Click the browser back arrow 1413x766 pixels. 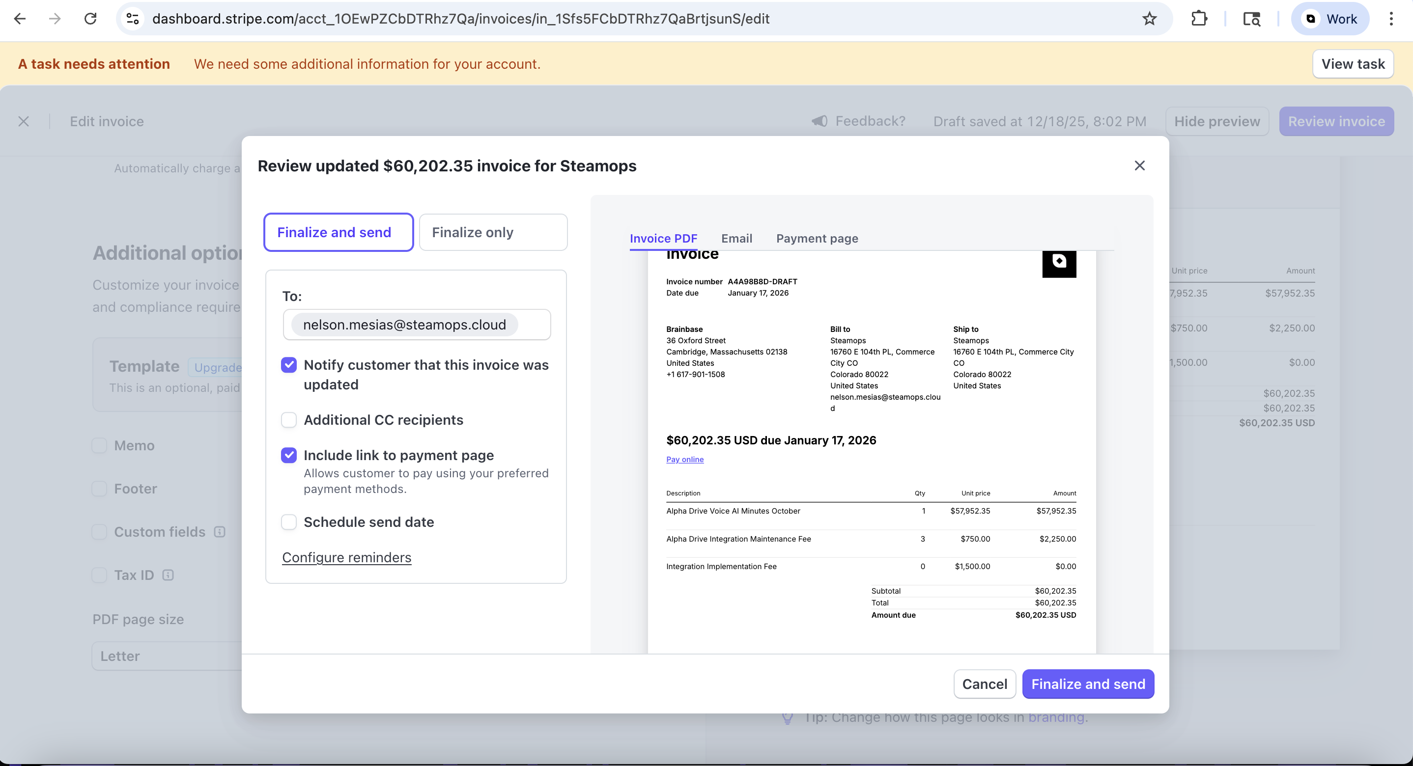(x=20, y=19)
